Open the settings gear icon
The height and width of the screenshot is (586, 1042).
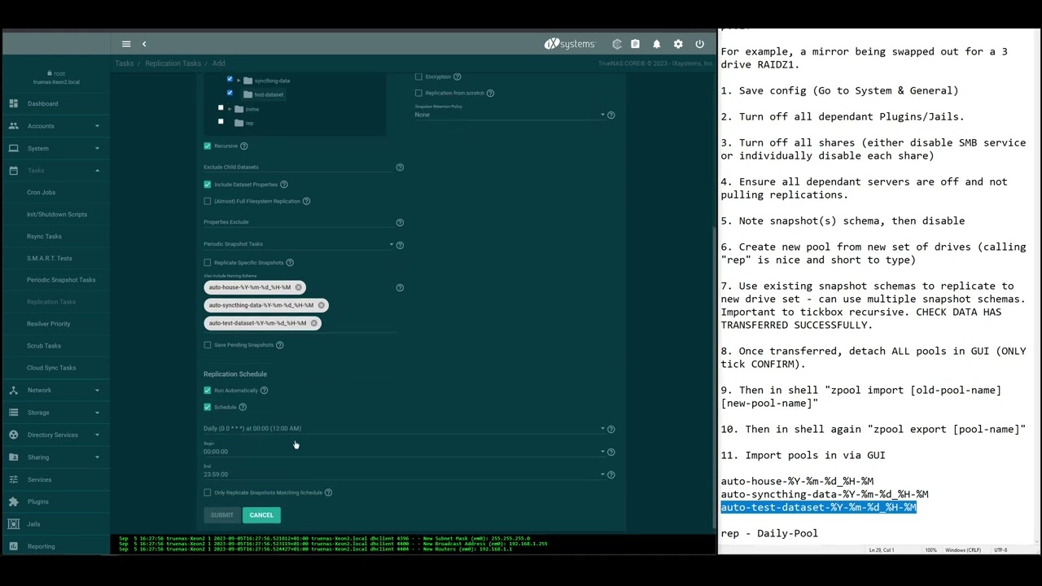click(678, 44)
